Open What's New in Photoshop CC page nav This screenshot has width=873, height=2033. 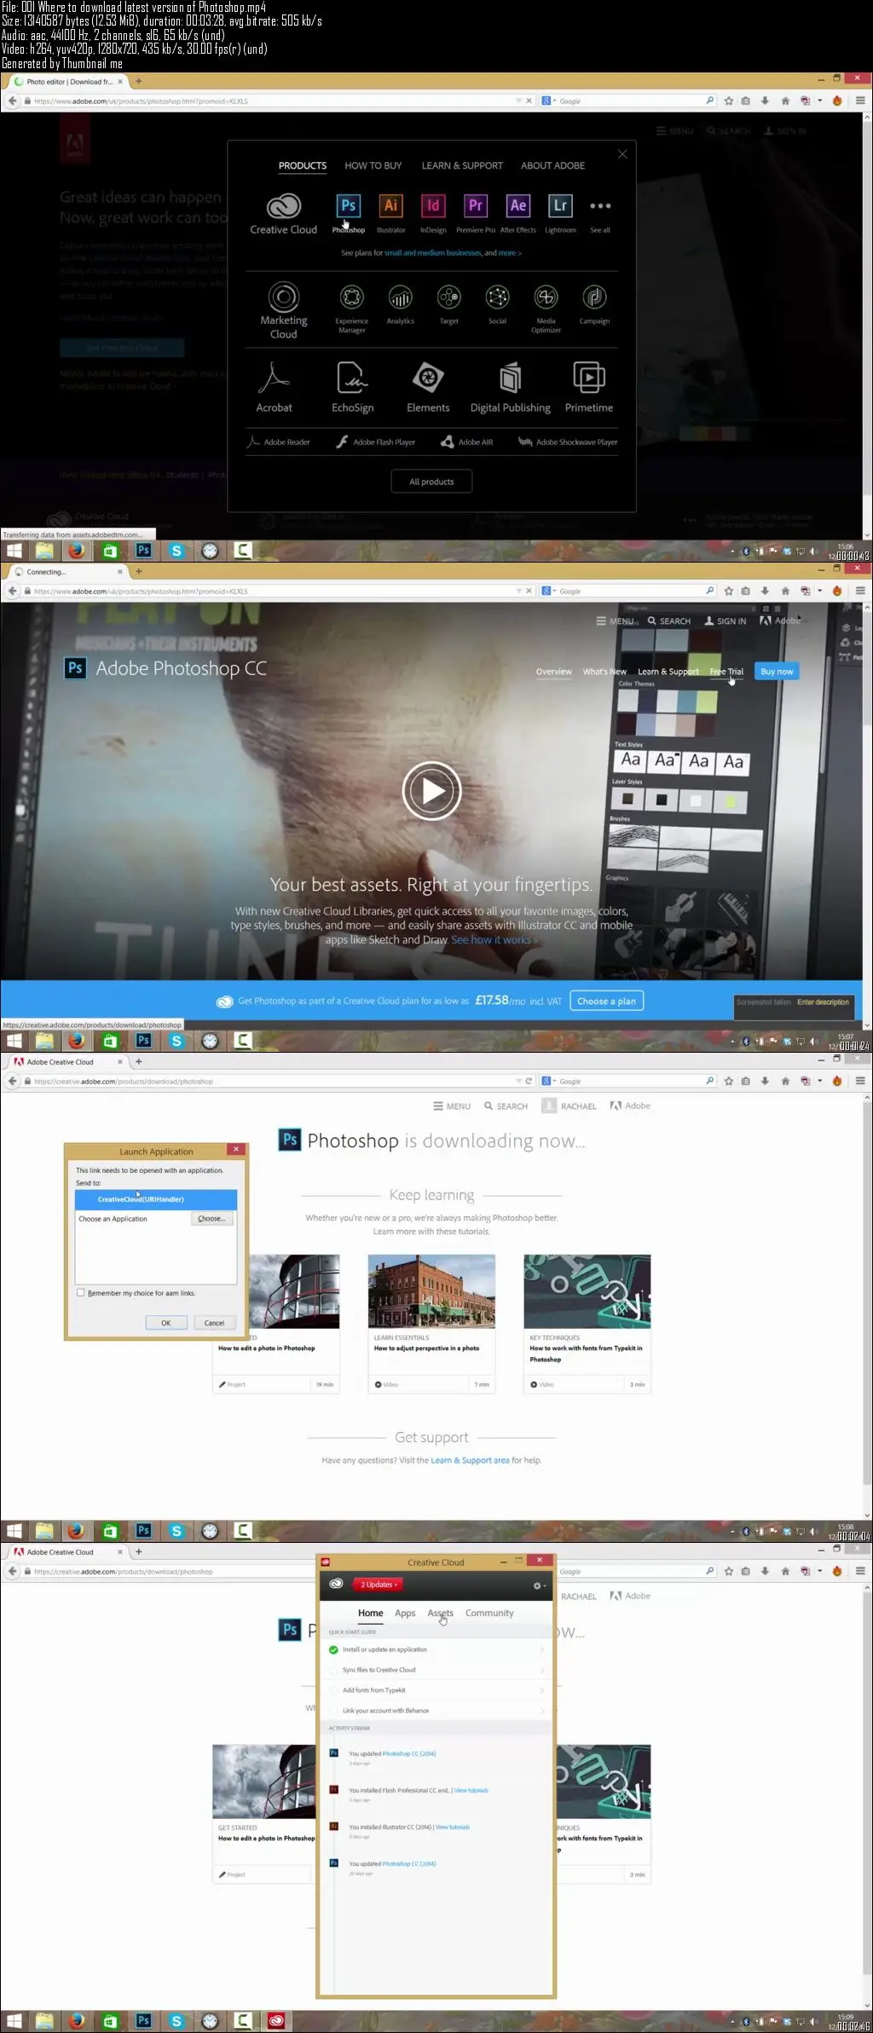pos(604,672)
